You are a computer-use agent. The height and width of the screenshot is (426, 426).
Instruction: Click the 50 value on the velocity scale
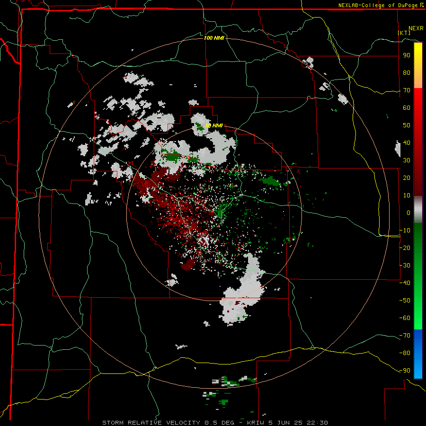(407, 125)
